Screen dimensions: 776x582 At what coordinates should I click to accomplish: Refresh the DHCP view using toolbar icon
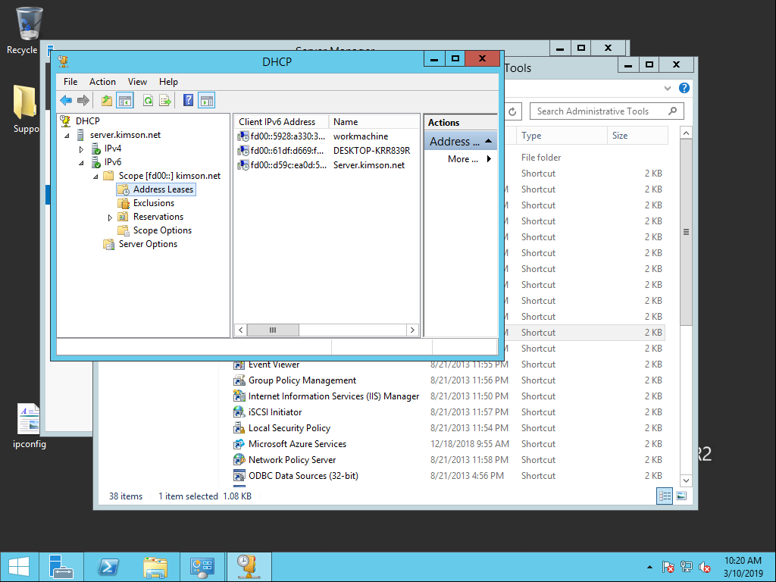[148, 101]
